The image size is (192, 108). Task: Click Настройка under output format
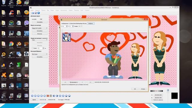pyautogui.click(x=40, y=57)
